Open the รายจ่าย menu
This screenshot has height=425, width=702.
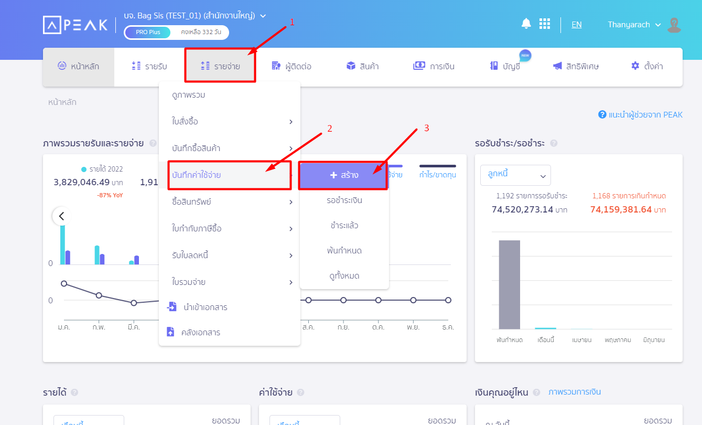220,67
